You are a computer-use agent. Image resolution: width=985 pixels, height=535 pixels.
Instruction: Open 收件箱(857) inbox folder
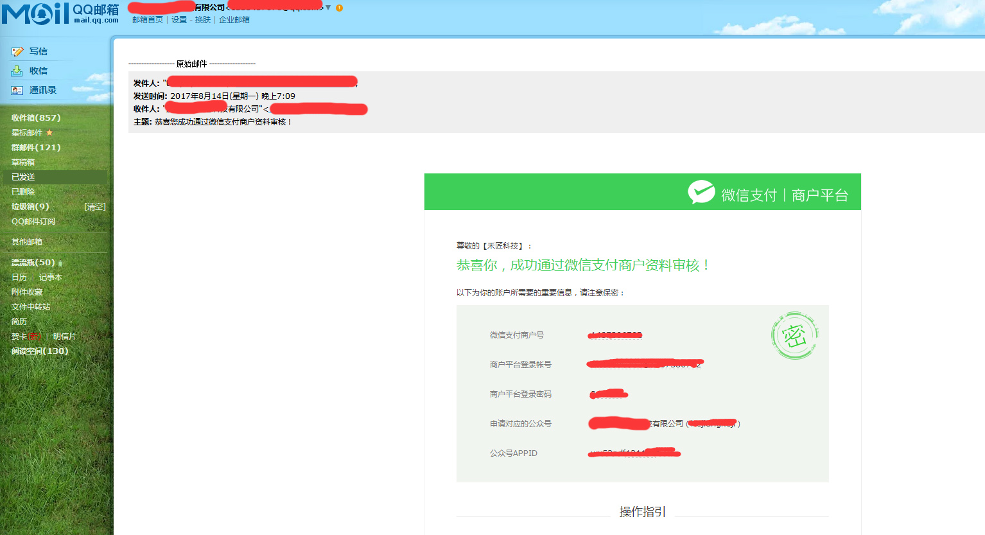[x=36, y=118]
